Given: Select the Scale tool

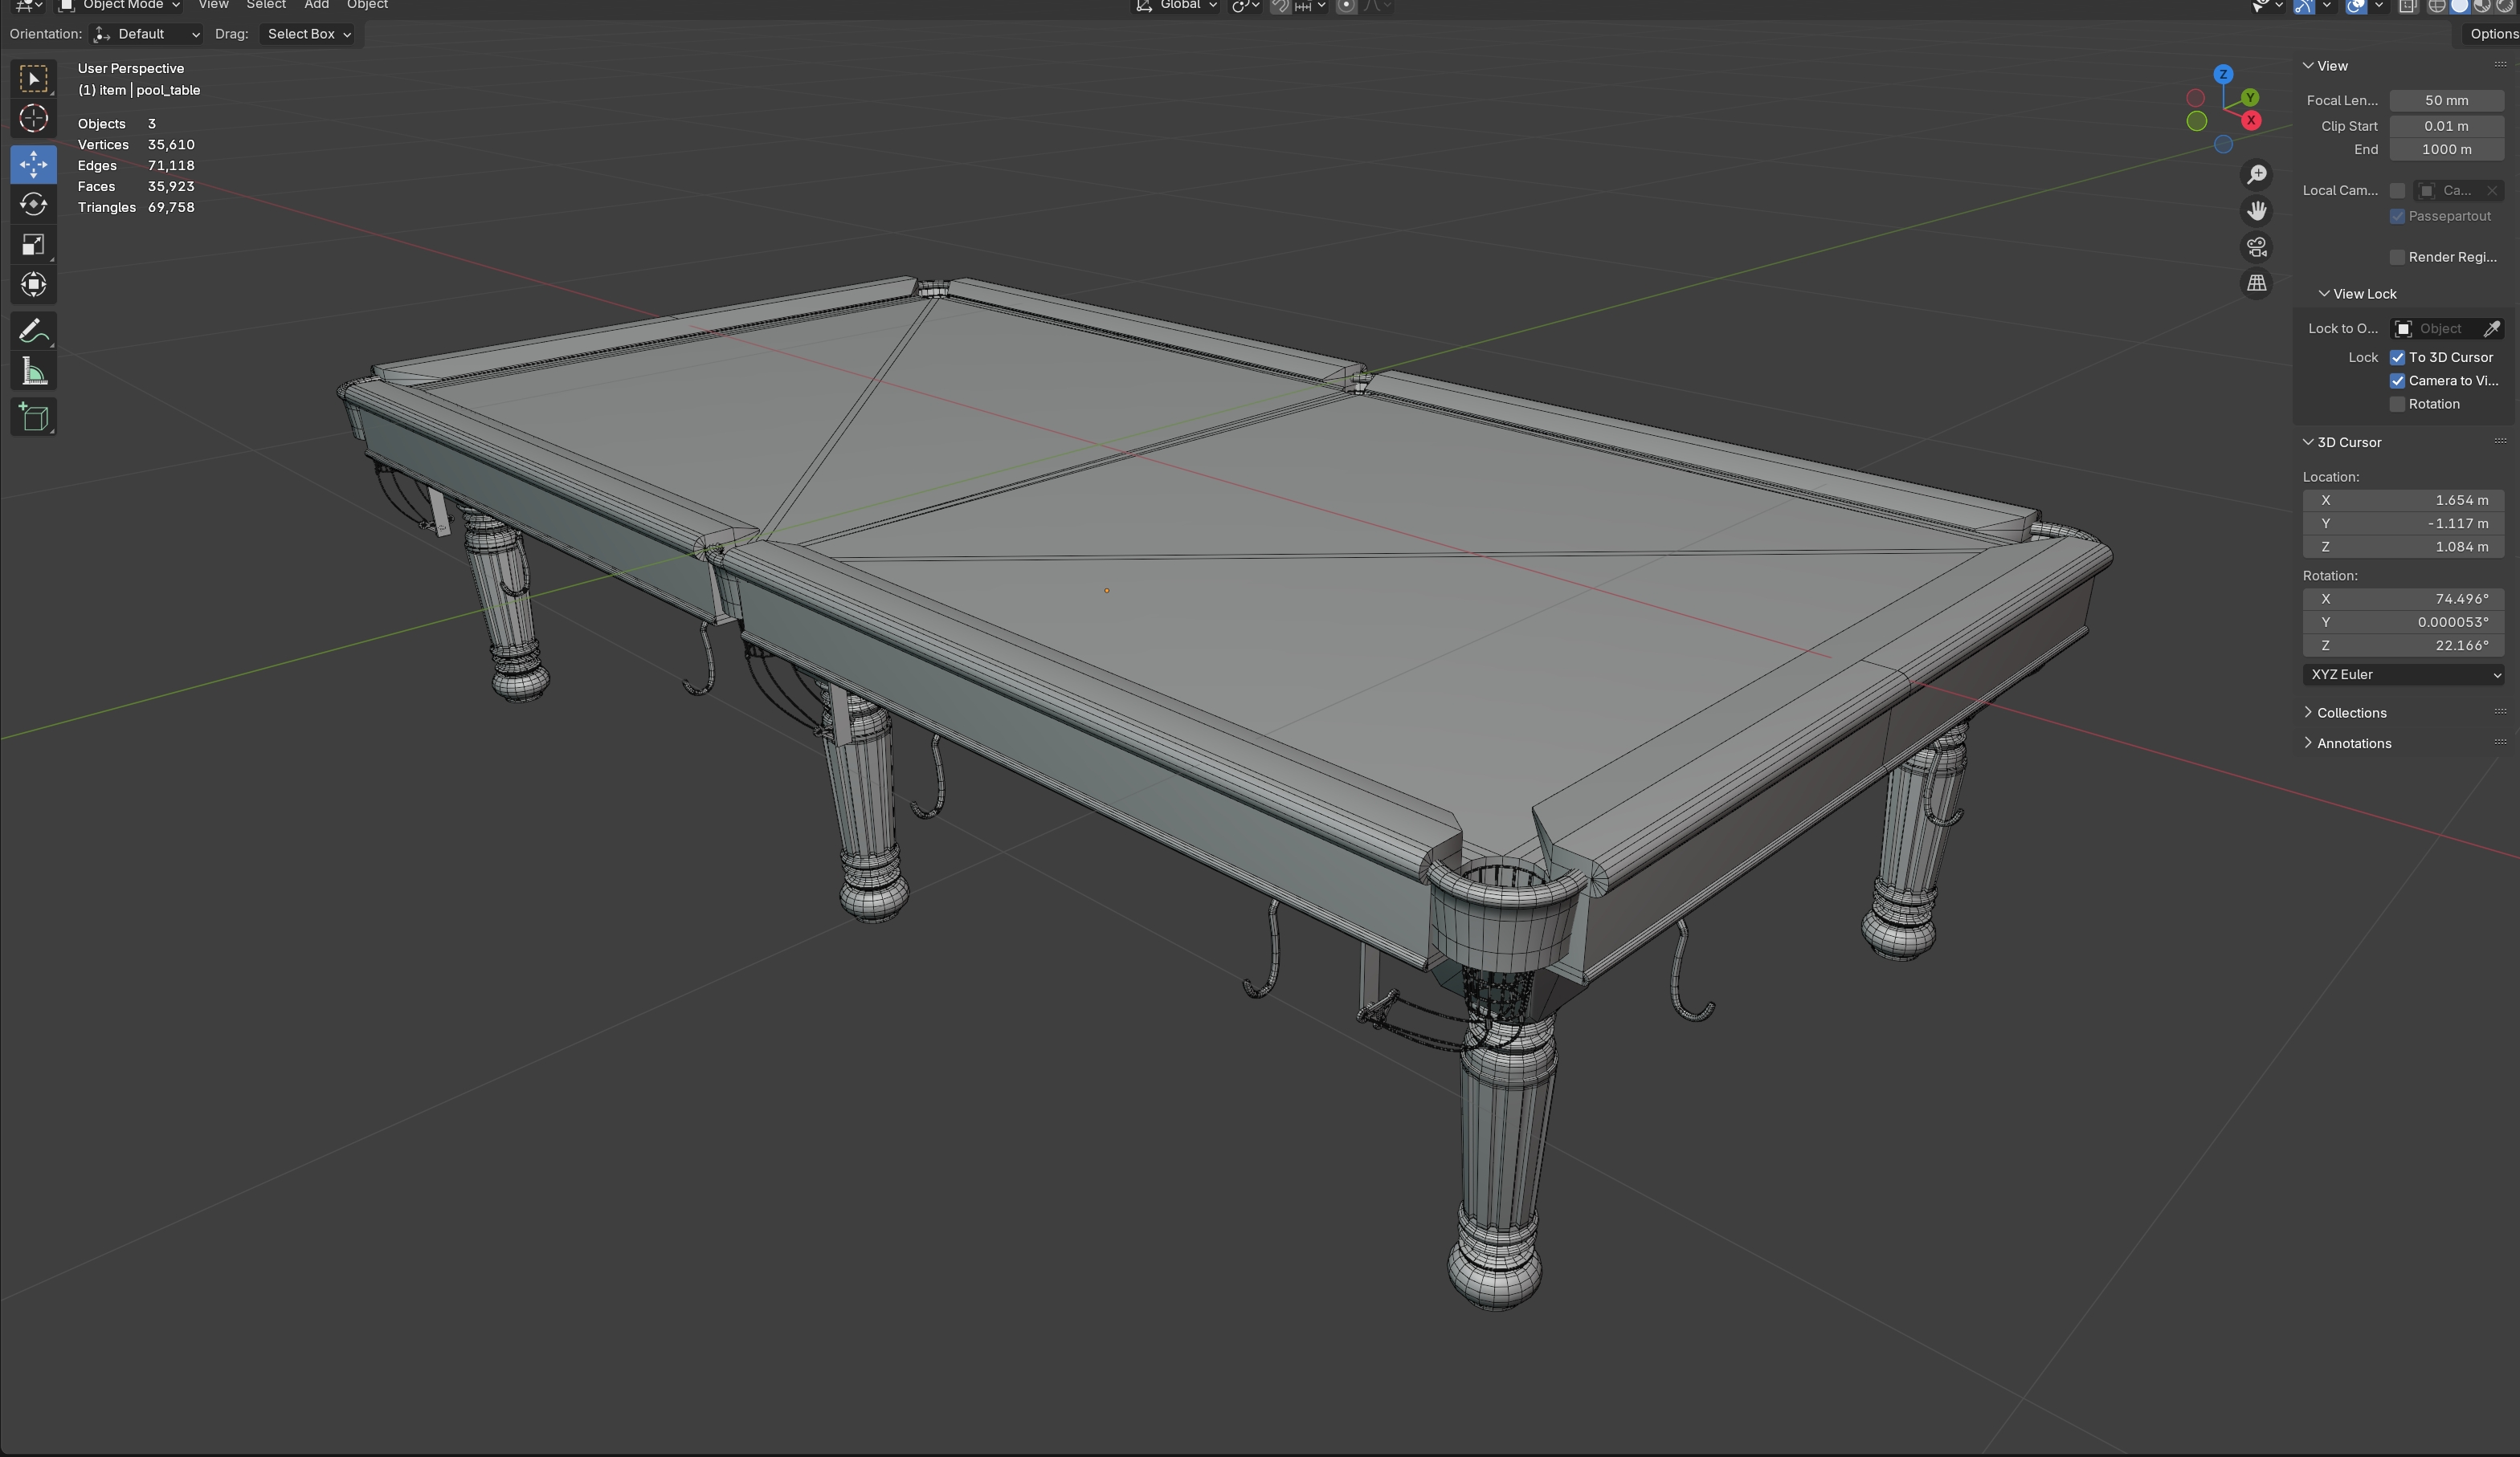Looking at the screenshot, I should [x=34, y=246].
